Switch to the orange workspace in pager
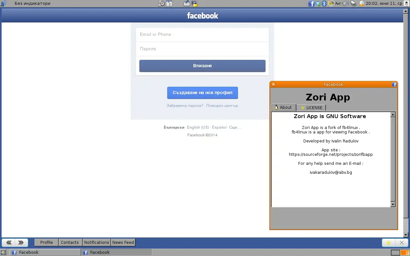Viewport: 410px width, 256px height. (x=405, y=253)
